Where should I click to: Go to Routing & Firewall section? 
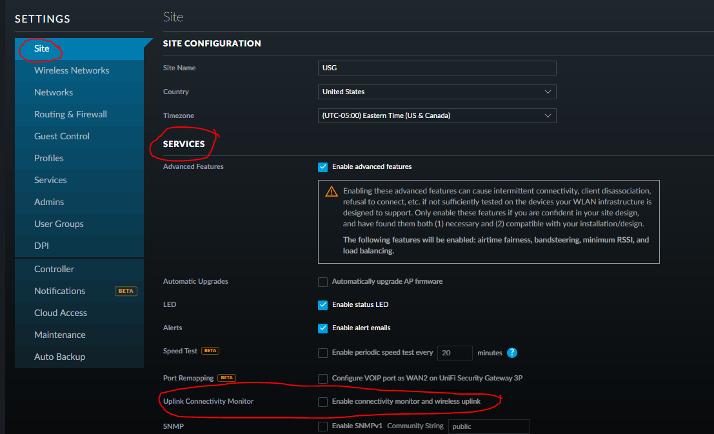pyautogui.click(x=70, y=114)
